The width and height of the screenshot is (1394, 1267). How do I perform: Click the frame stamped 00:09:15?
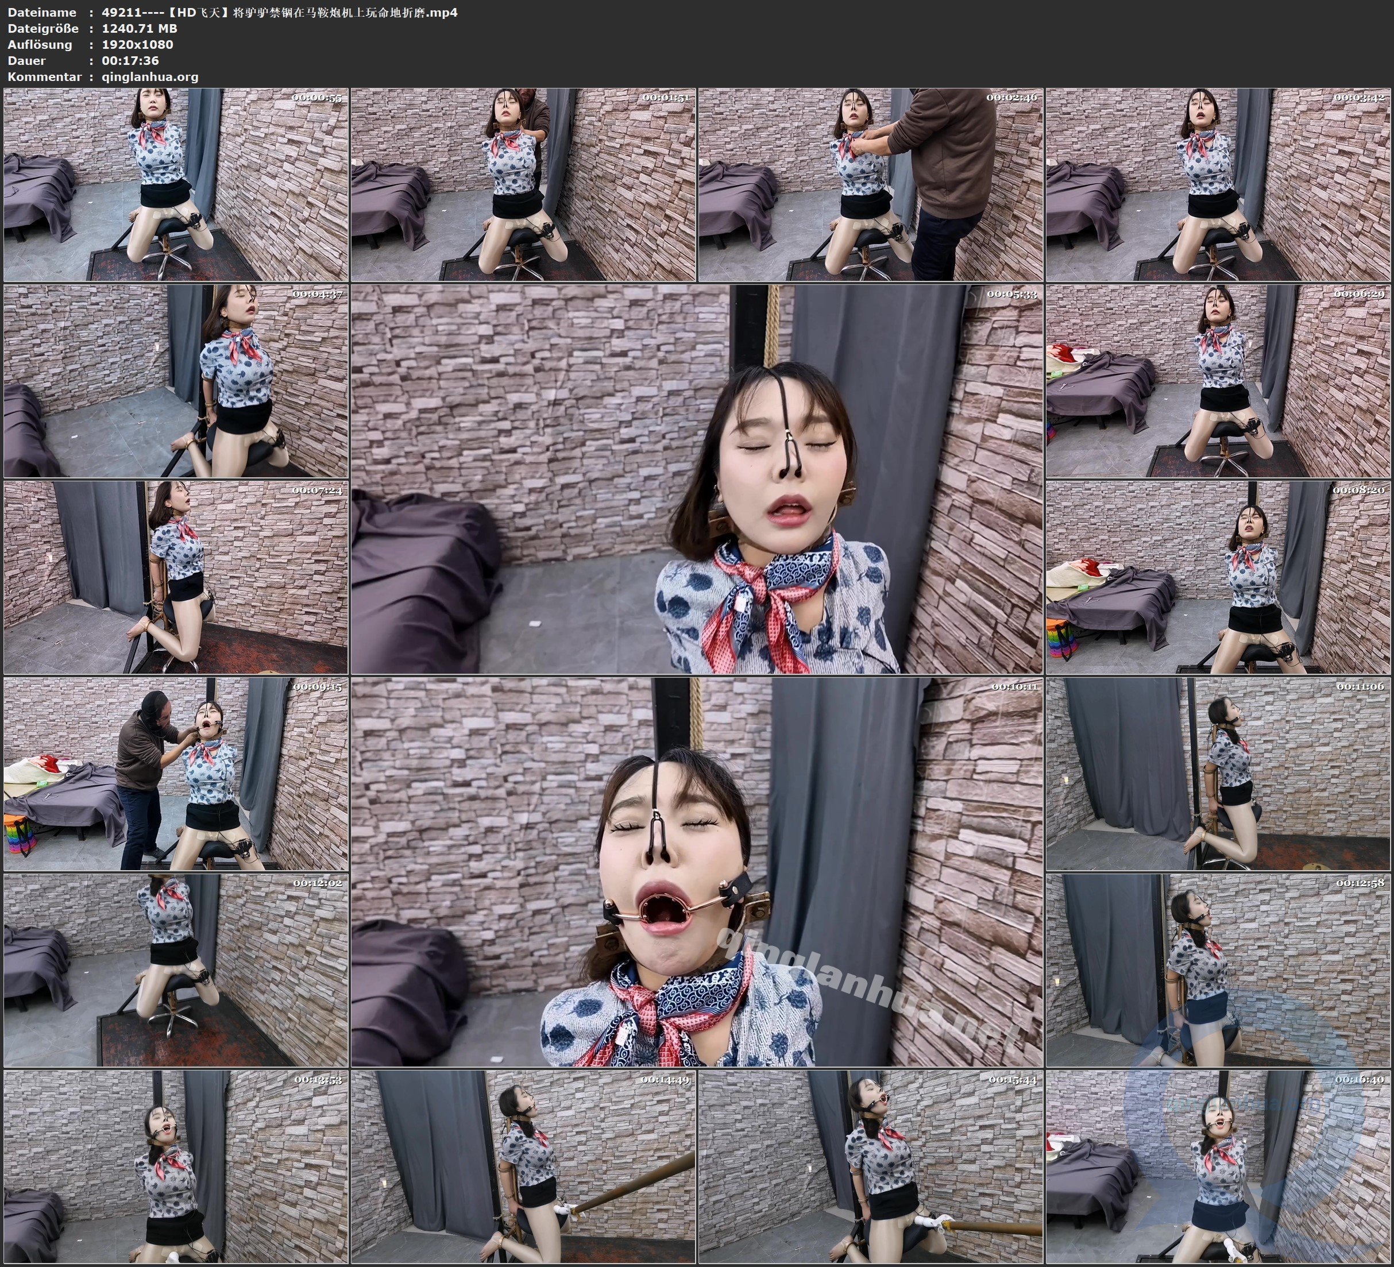[176, 774]
